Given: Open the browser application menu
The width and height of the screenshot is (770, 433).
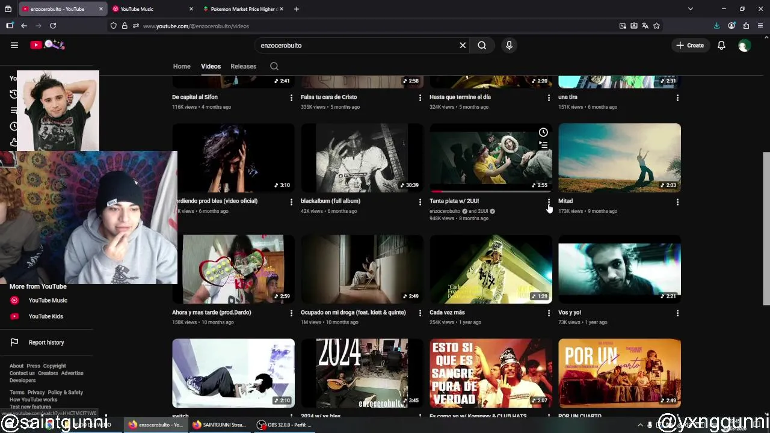Looking at the screenshot, I should [x=760, y=26].
